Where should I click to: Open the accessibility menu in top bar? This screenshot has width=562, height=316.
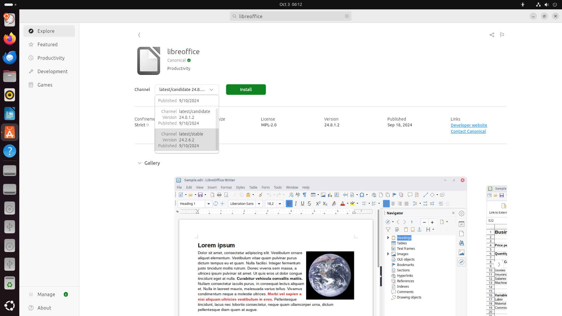(523, 4)
